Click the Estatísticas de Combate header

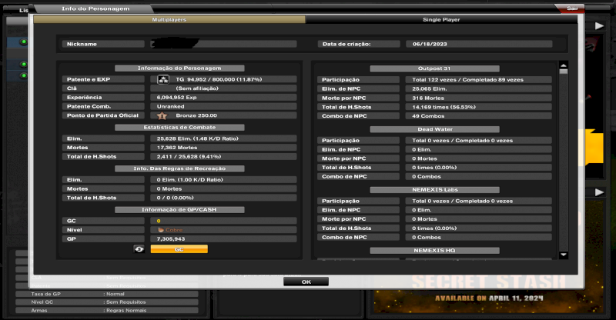pyautogui.click(x=179, y=127)
